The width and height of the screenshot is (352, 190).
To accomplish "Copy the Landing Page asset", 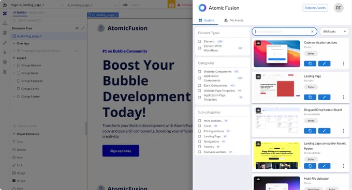I will coord(310,97).
